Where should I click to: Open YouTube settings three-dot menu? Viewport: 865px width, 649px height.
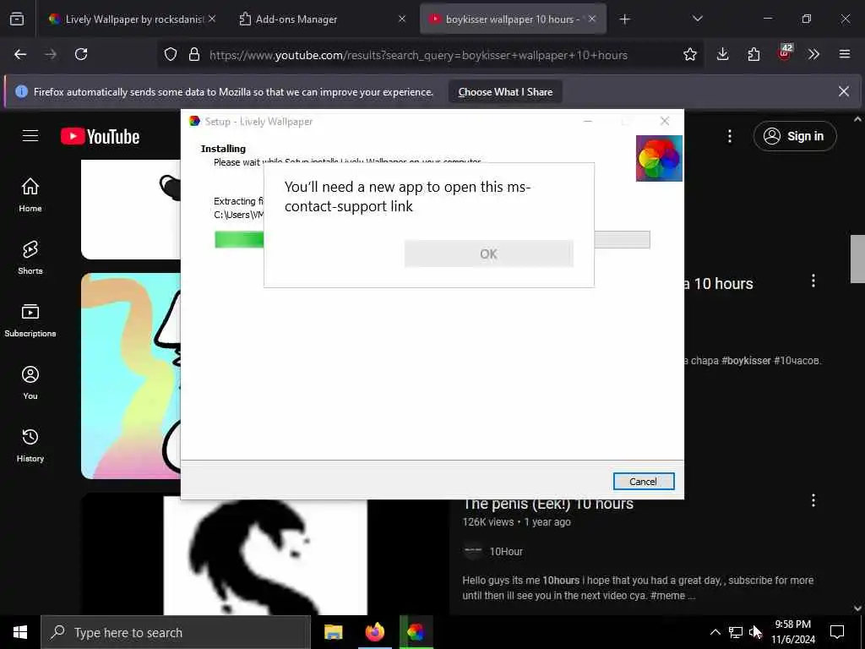[x=730, y=136]
